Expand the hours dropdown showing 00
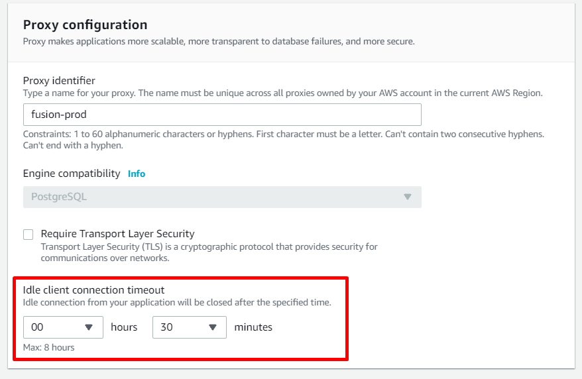Screen dimensions: 582x379 pos(63,327)
